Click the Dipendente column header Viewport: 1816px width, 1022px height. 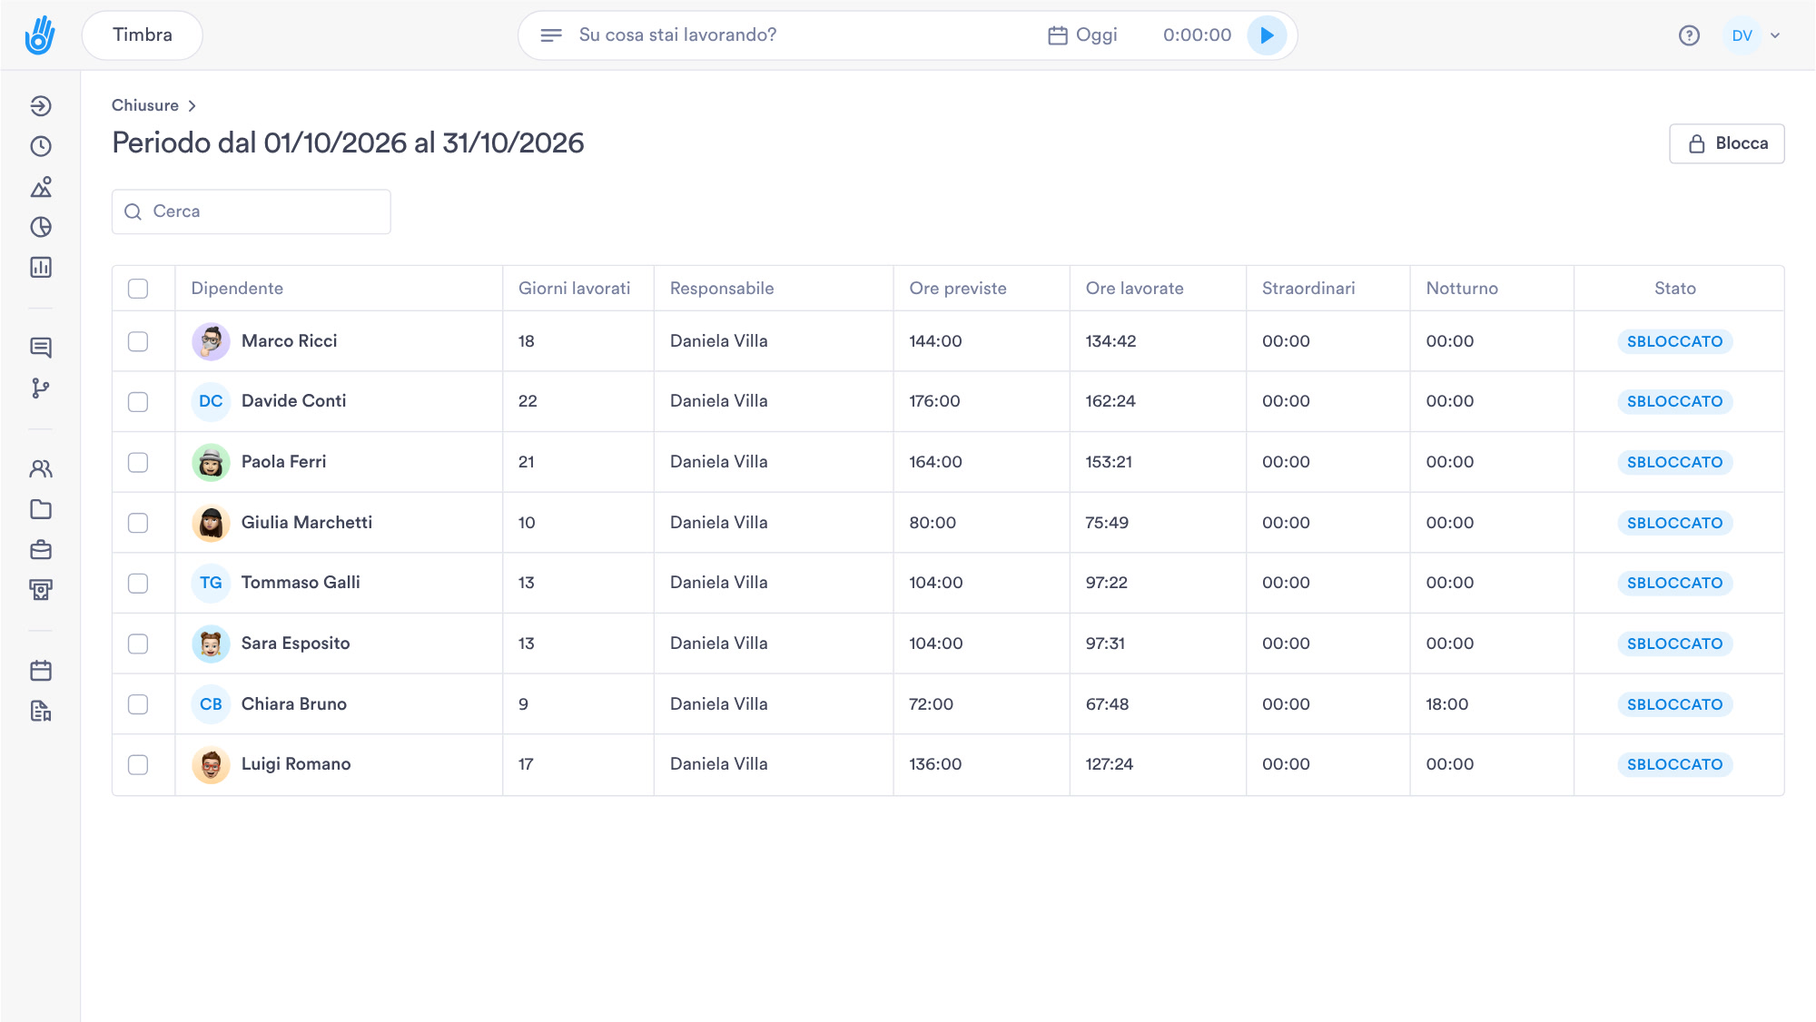pos(237,289)
